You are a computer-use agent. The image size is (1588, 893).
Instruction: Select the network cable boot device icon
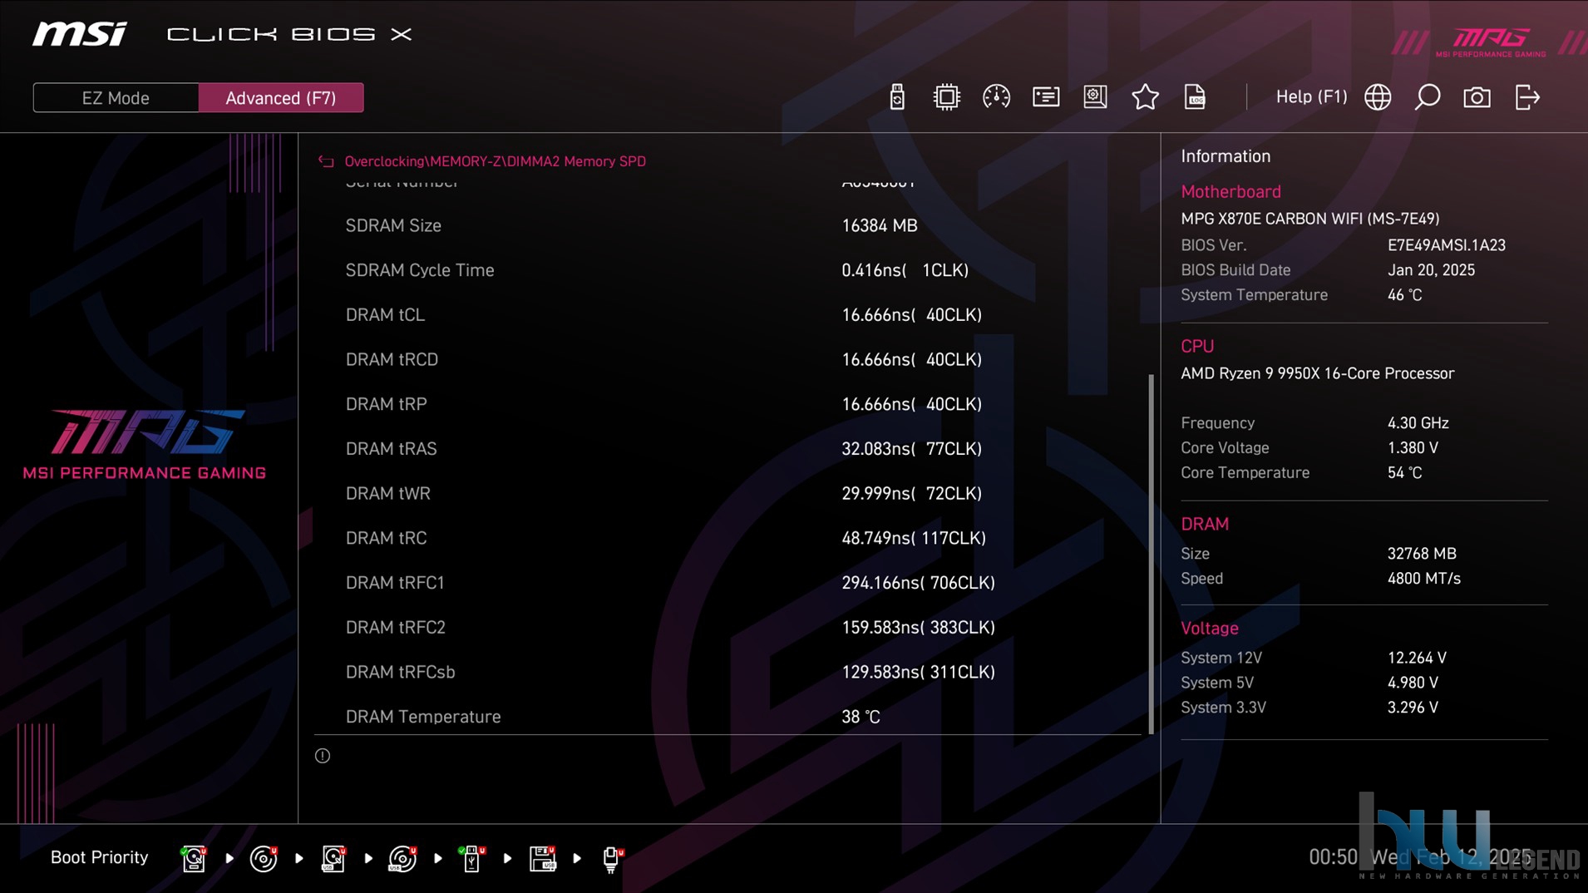point(612,859)
